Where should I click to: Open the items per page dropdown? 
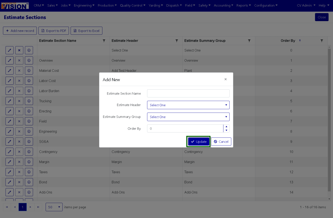(x=54, y=207)
